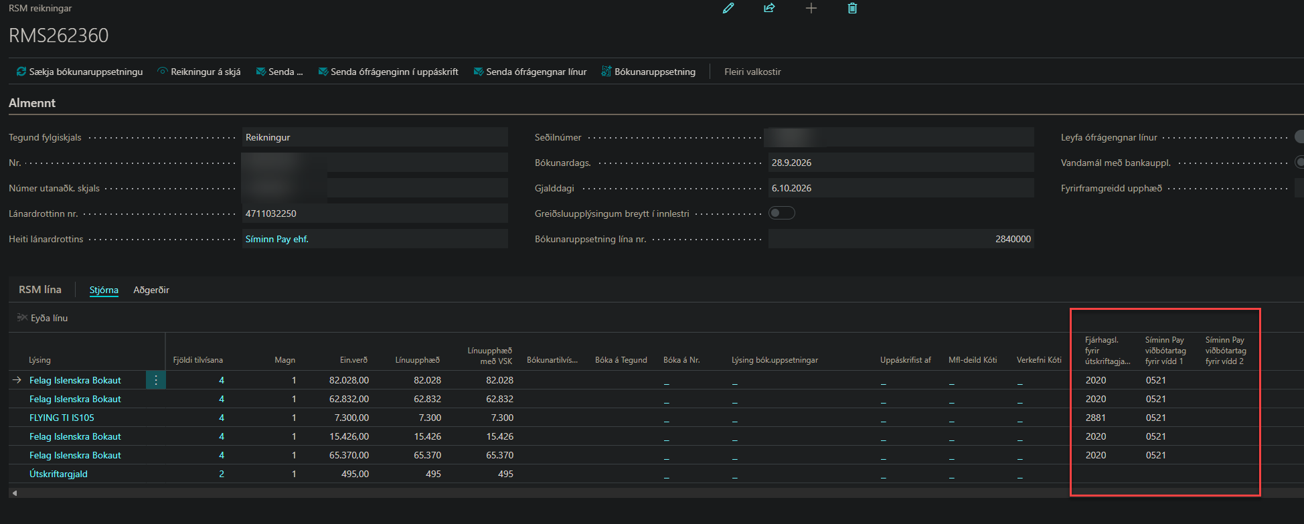Click the Senda ... action

click(279, 72)
